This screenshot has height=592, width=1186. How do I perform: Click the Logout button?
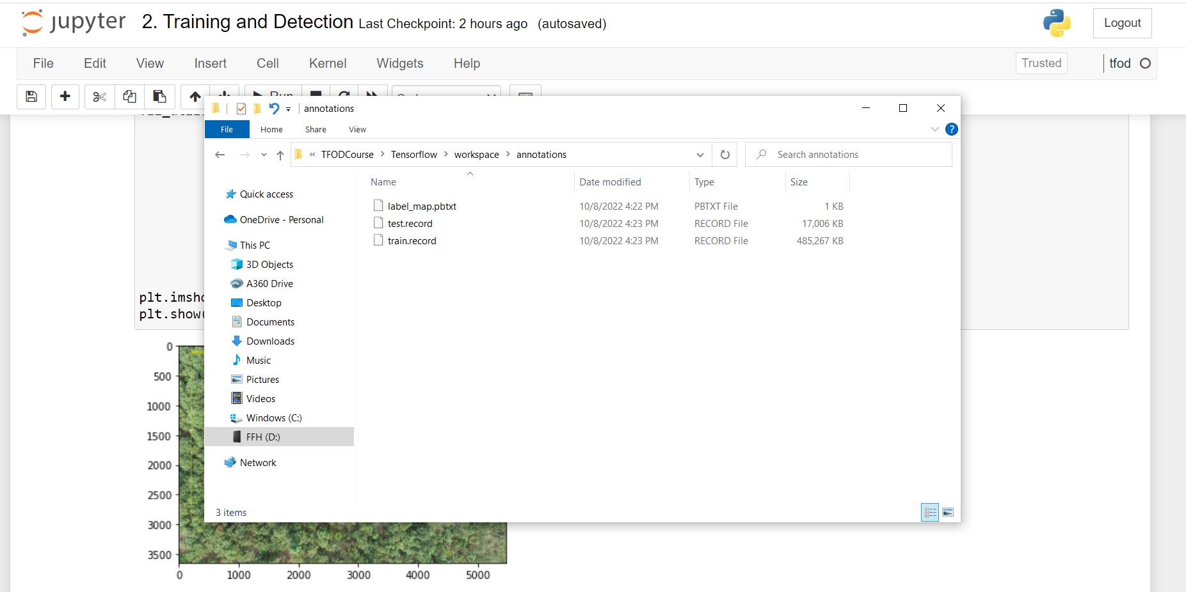tap(1122, 22)
